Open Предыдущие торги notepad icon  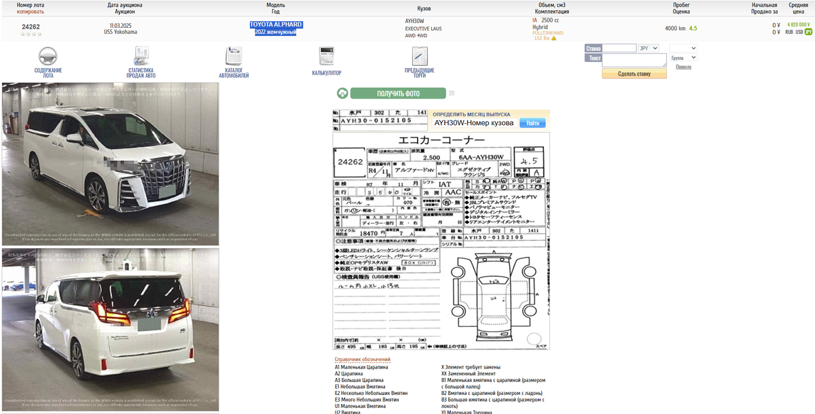click(x=420, y=56)
